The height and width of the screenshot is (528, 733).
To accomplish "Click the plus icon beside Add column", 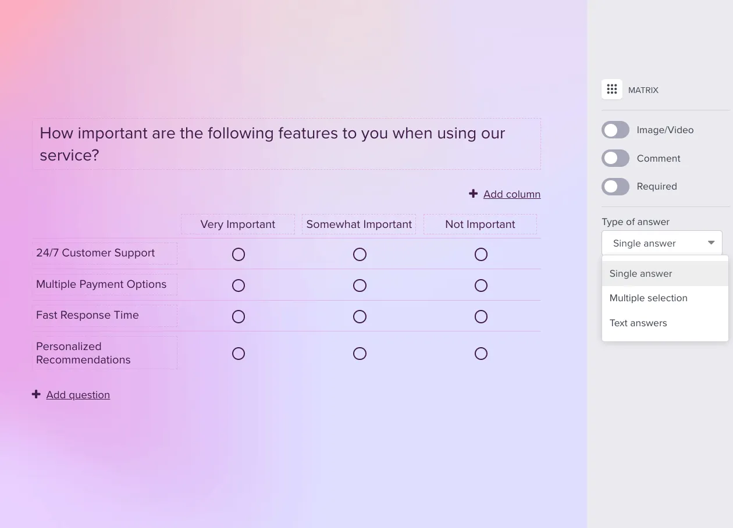I will pos(473,194).
